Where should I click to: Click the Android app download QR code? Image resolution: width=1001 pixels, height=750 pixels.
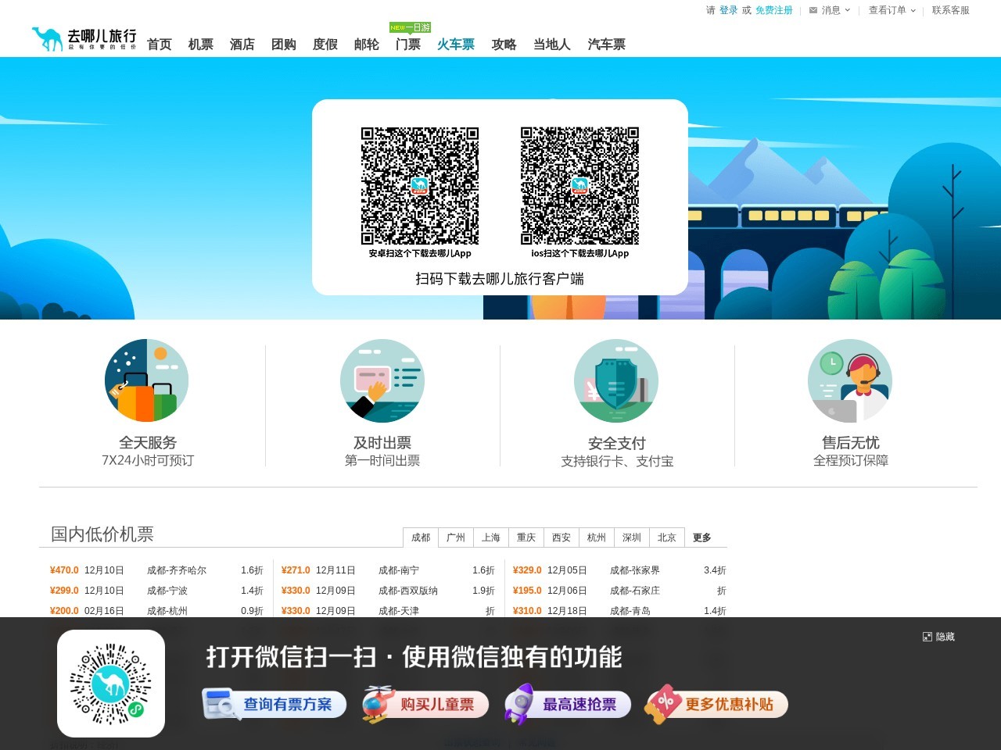point(419,185)
